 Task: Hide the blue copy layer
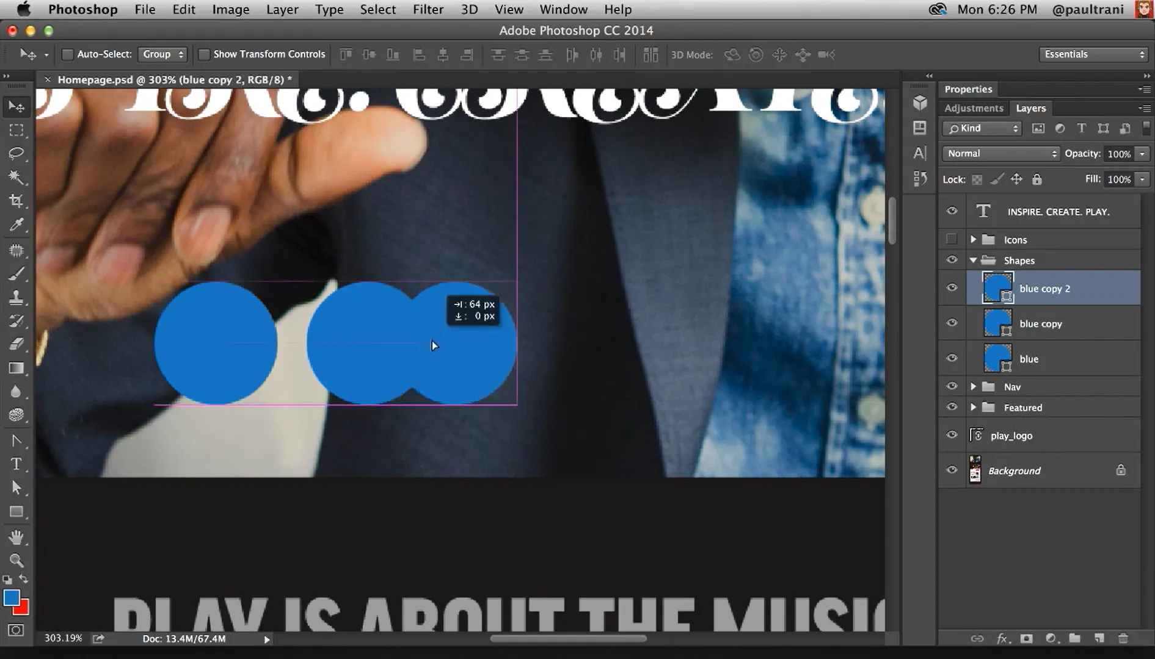(952, 323)
